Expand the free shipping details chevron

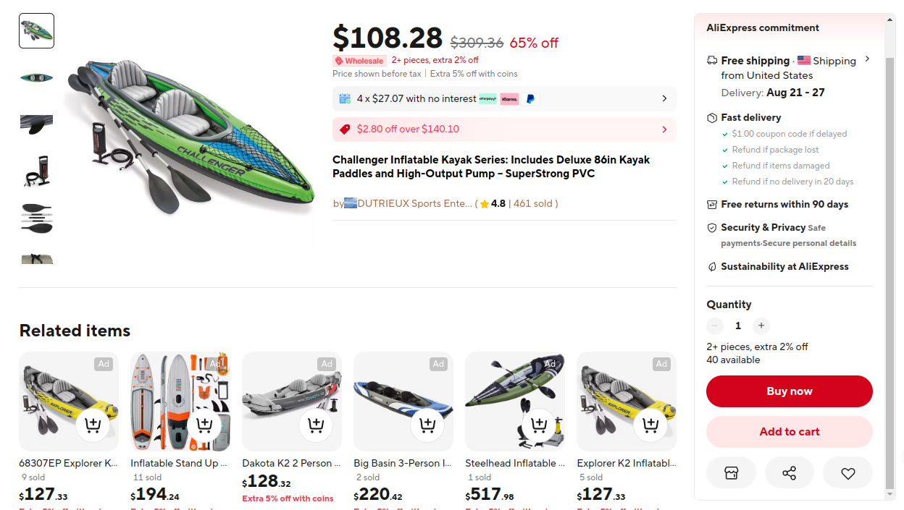click(x=867, y=59)
